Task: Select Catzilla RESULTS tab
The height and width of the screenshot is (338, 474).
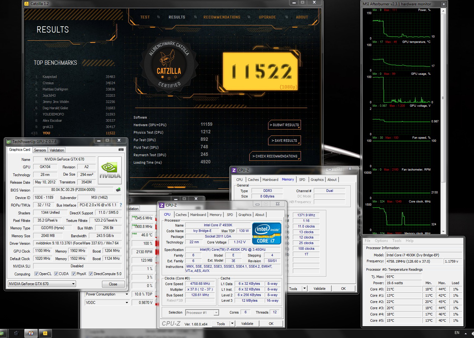Action: (x=177, y=17)
